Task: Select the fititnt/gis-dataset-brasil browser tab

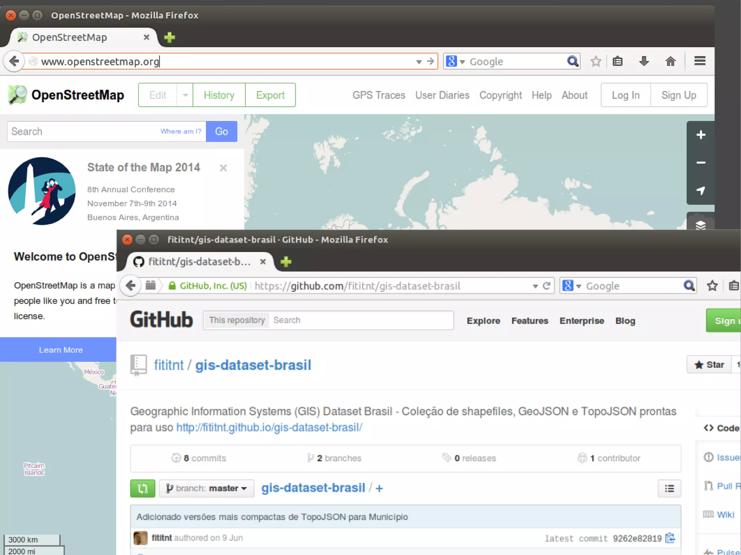Action: click(x=199, y=261)
